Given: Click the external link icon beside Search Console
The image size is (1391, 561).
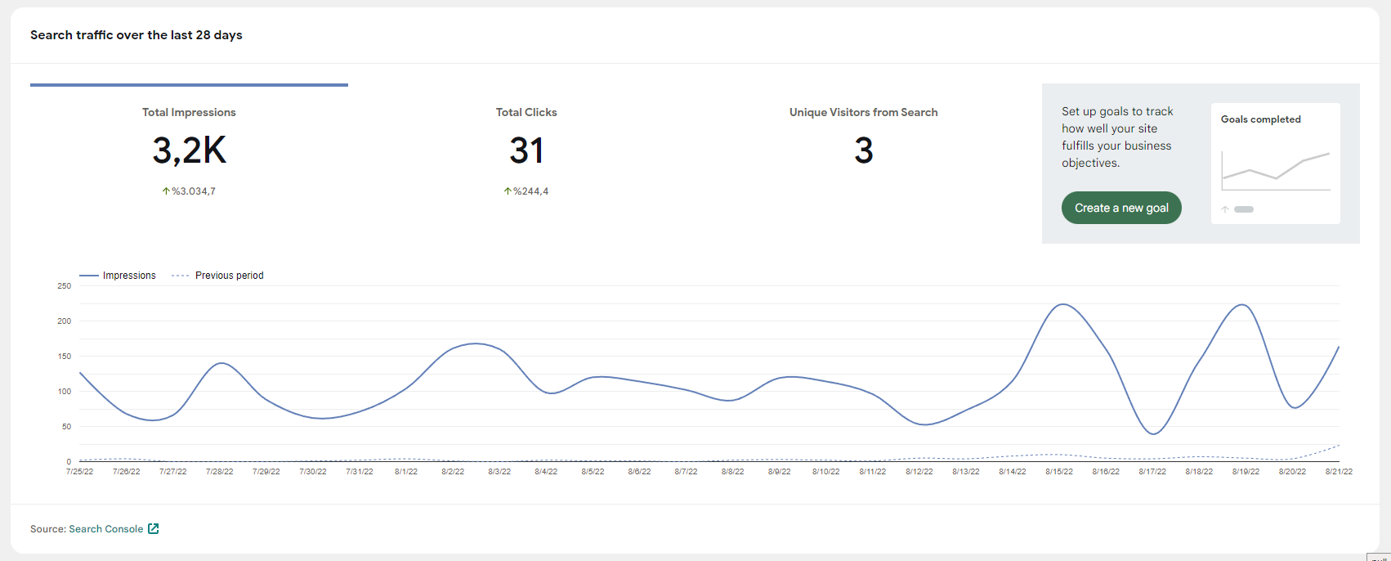Looking at the screenshot, I should click(153, 529).
